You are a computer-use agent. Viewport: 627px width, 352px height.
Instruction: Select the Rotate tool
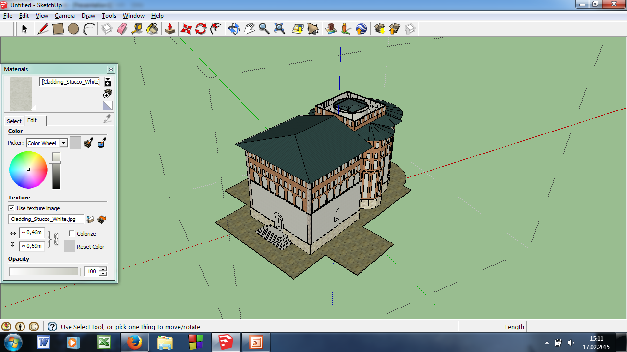coord(200,29)
